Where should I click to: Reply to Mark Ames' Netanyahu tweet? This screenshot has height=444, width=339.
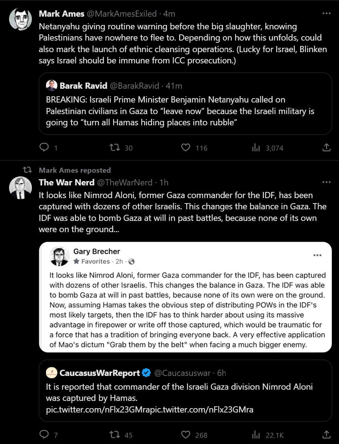point(44,148)
